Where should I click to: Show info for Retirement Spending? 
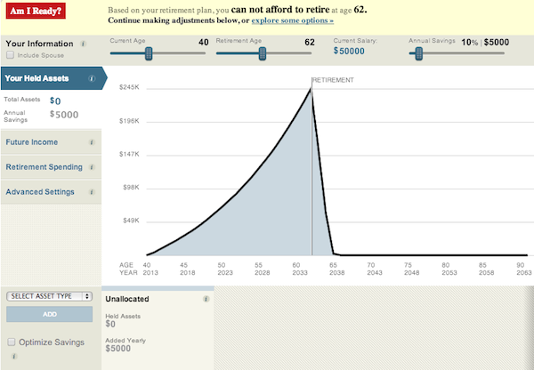[x=92, y=167]
